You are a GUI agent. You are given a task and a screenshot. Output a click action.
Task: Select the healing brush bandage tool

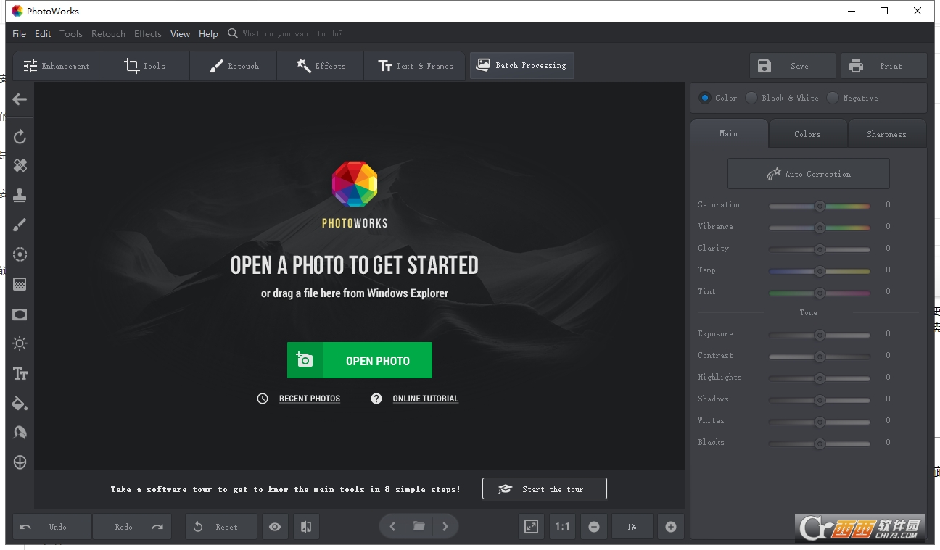(x=20, y=165)
